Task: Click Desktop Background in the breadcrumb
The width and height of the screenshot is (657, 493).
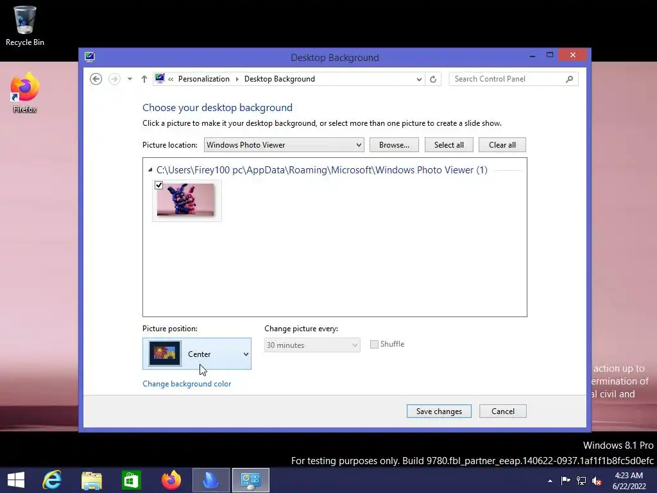Action: [280, 79]
